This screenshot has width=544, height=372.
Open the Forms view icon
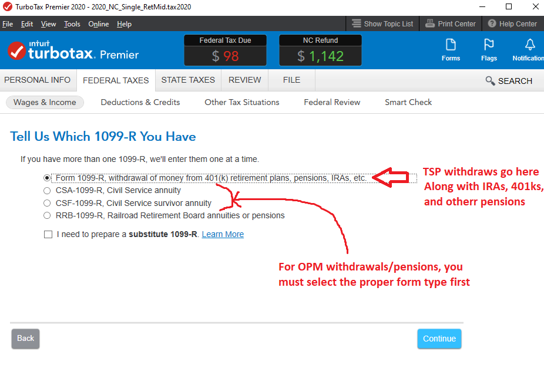pyautogui.click(x=451, y=50)
